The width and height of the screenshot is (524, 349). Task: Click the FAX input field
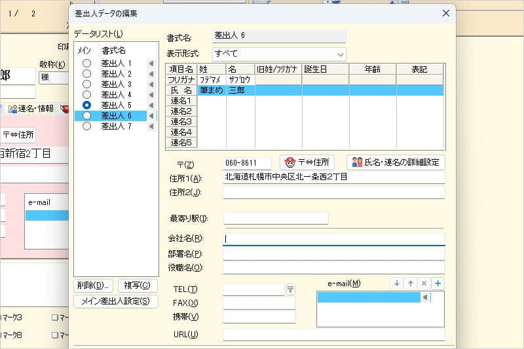click(259, 303)
